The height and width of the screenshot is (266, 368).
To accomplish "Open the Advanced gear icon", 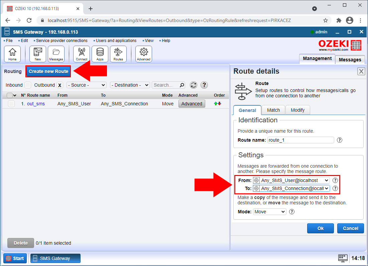I will [144, 54].
